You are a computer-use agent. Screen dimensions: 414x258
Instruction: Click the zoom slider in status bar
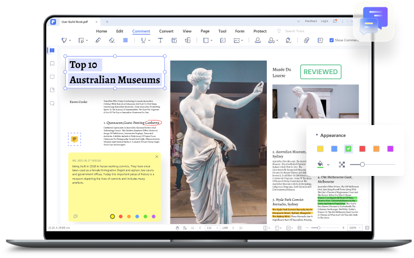[325, 228]
